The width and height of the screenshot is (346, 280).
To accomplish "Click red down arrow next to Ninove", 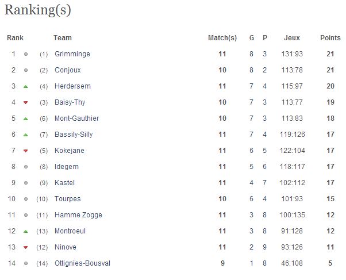I will point(26,247).
